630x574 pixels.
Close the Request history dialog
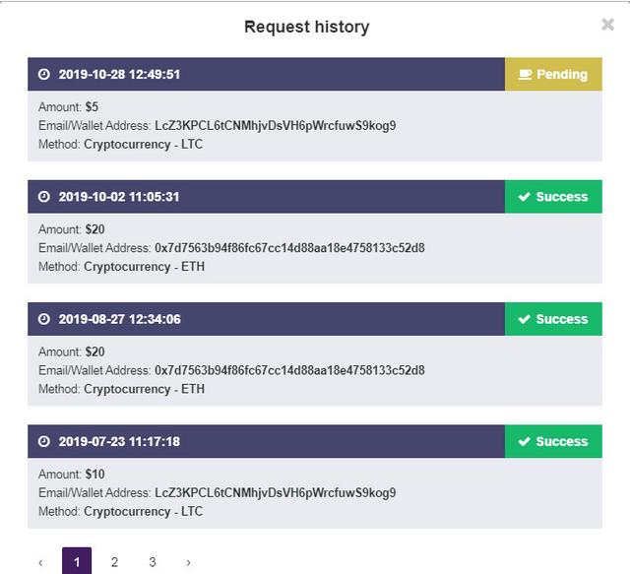[x=607, y=25]
